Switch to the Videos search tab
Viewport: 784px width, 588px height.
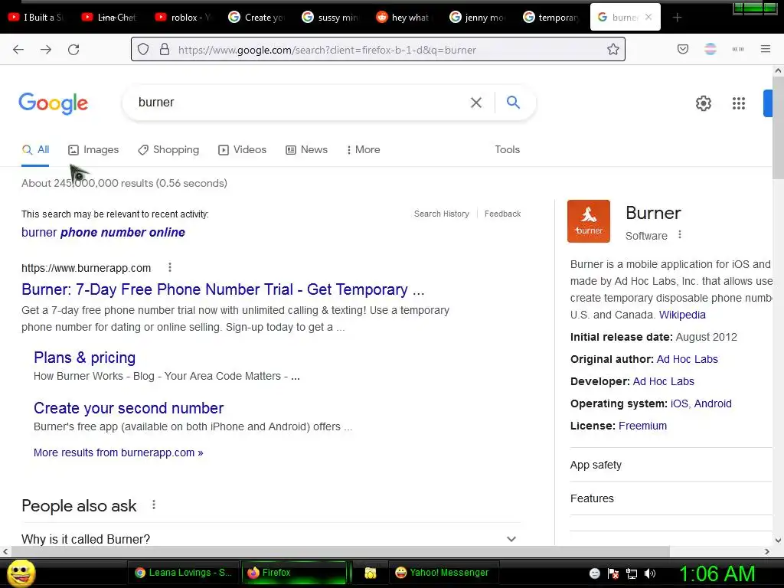[243, 149]
